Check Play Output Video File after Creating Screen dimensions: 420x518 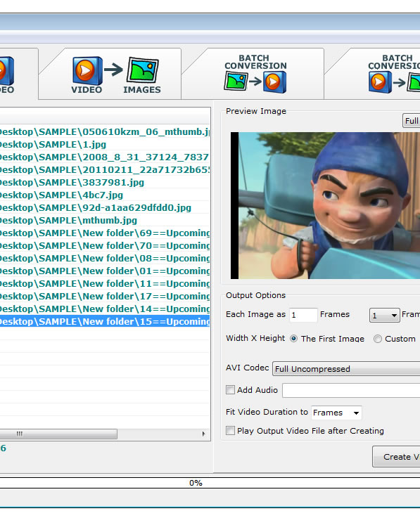230,430
